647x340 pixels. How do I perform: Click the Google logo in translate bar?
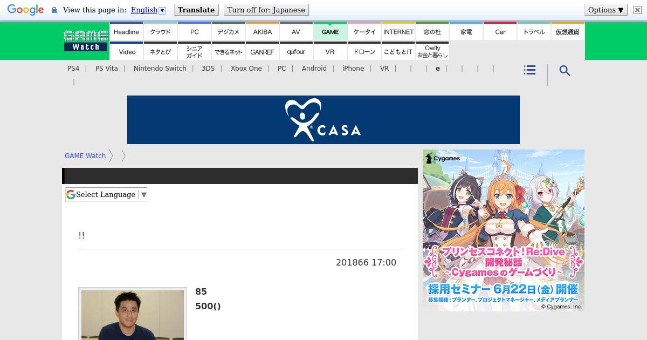[x=25, y=10]
